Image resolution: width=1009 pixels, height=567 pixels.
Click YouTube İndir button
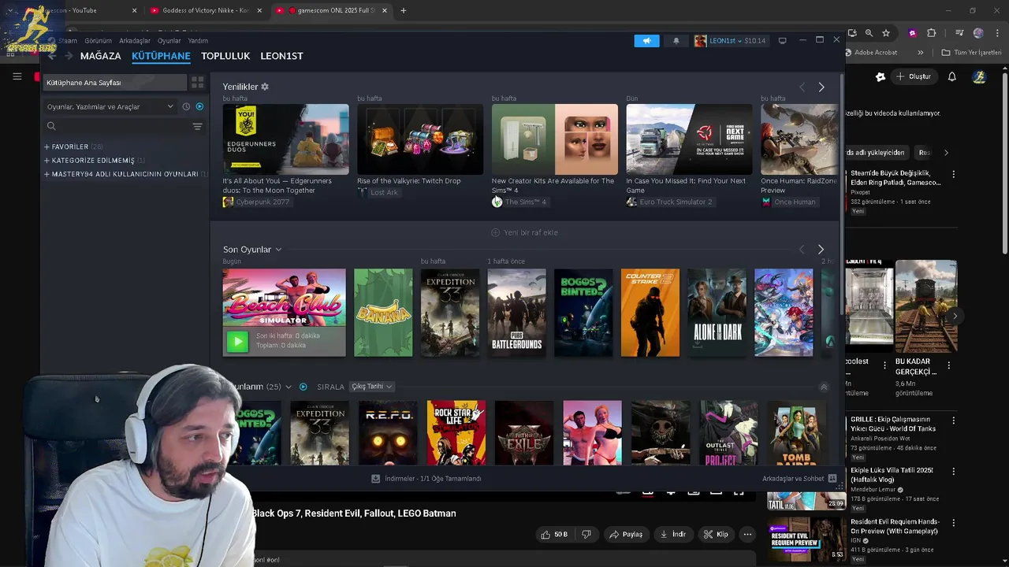(672, 534)
